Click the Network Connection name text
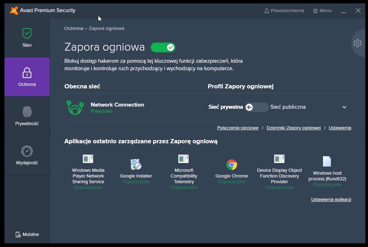The height and width of the screenshot is (247, 368). (x=117, y=104)
